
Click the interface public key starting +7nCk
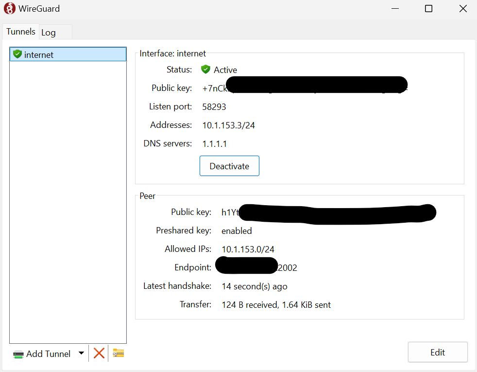[305, 88]
